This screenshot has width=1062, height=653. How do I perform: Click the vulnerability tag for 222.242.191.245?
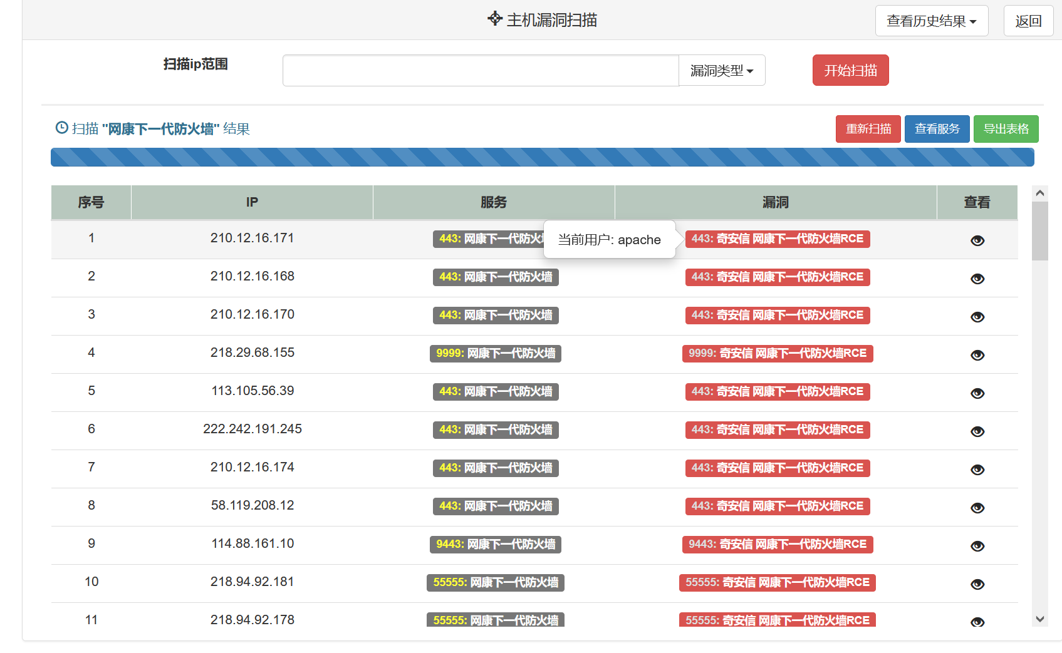[x=778, y=429]
